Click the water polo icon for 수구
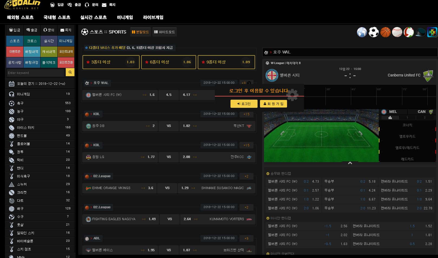This screenshot has height=258, width=438. pos(11,217)
